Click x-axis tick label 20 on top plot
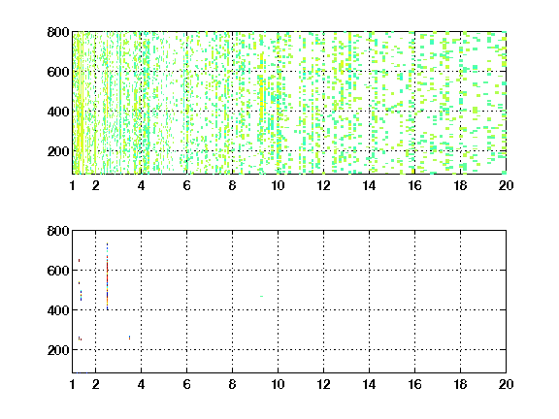 [x=506, y=185]
